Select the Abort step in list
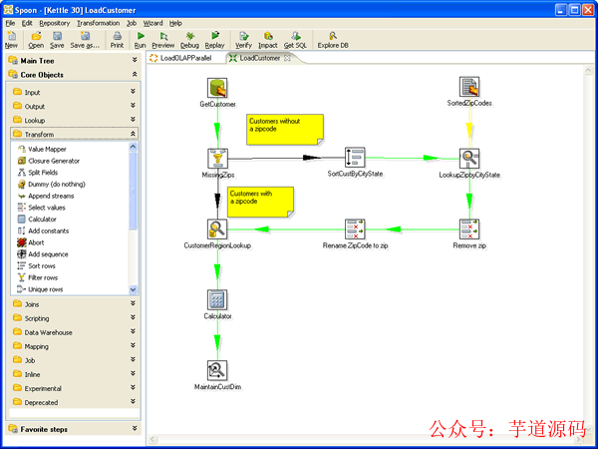Image resolution: width=598 pixels, height=449 pixels. [31, 242]
